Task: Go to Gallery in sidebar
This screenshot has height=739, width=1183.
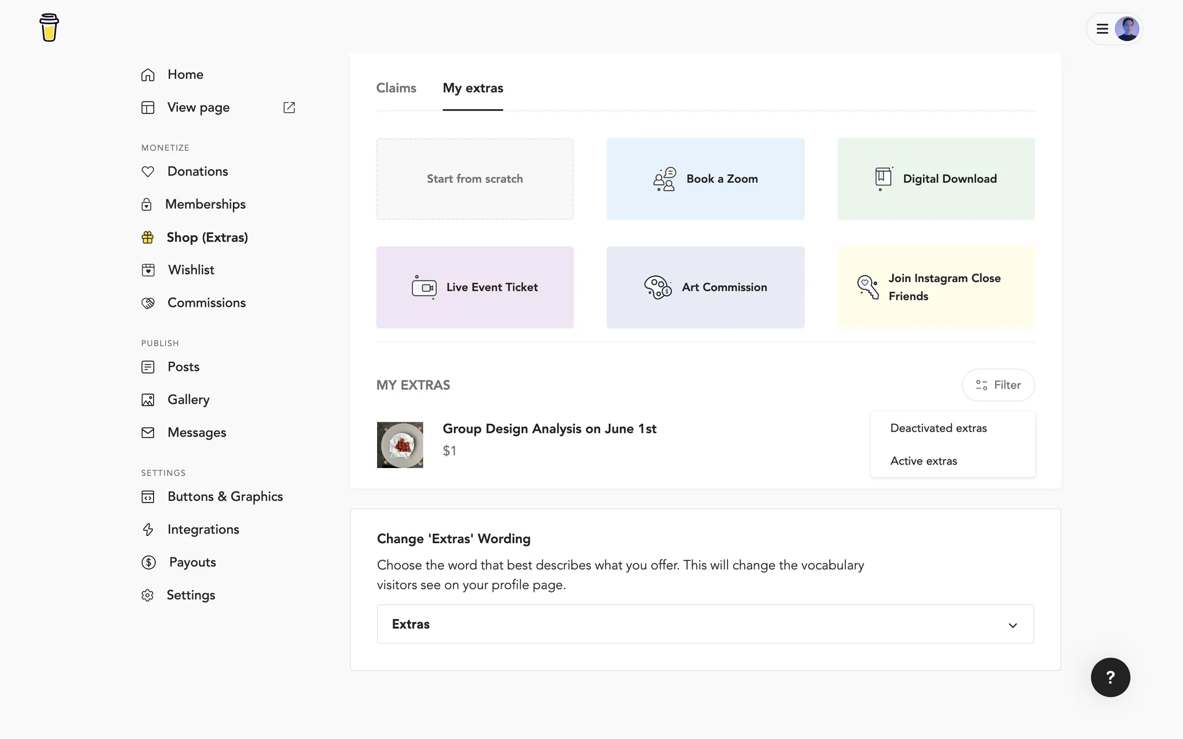Action: (188, 400)
